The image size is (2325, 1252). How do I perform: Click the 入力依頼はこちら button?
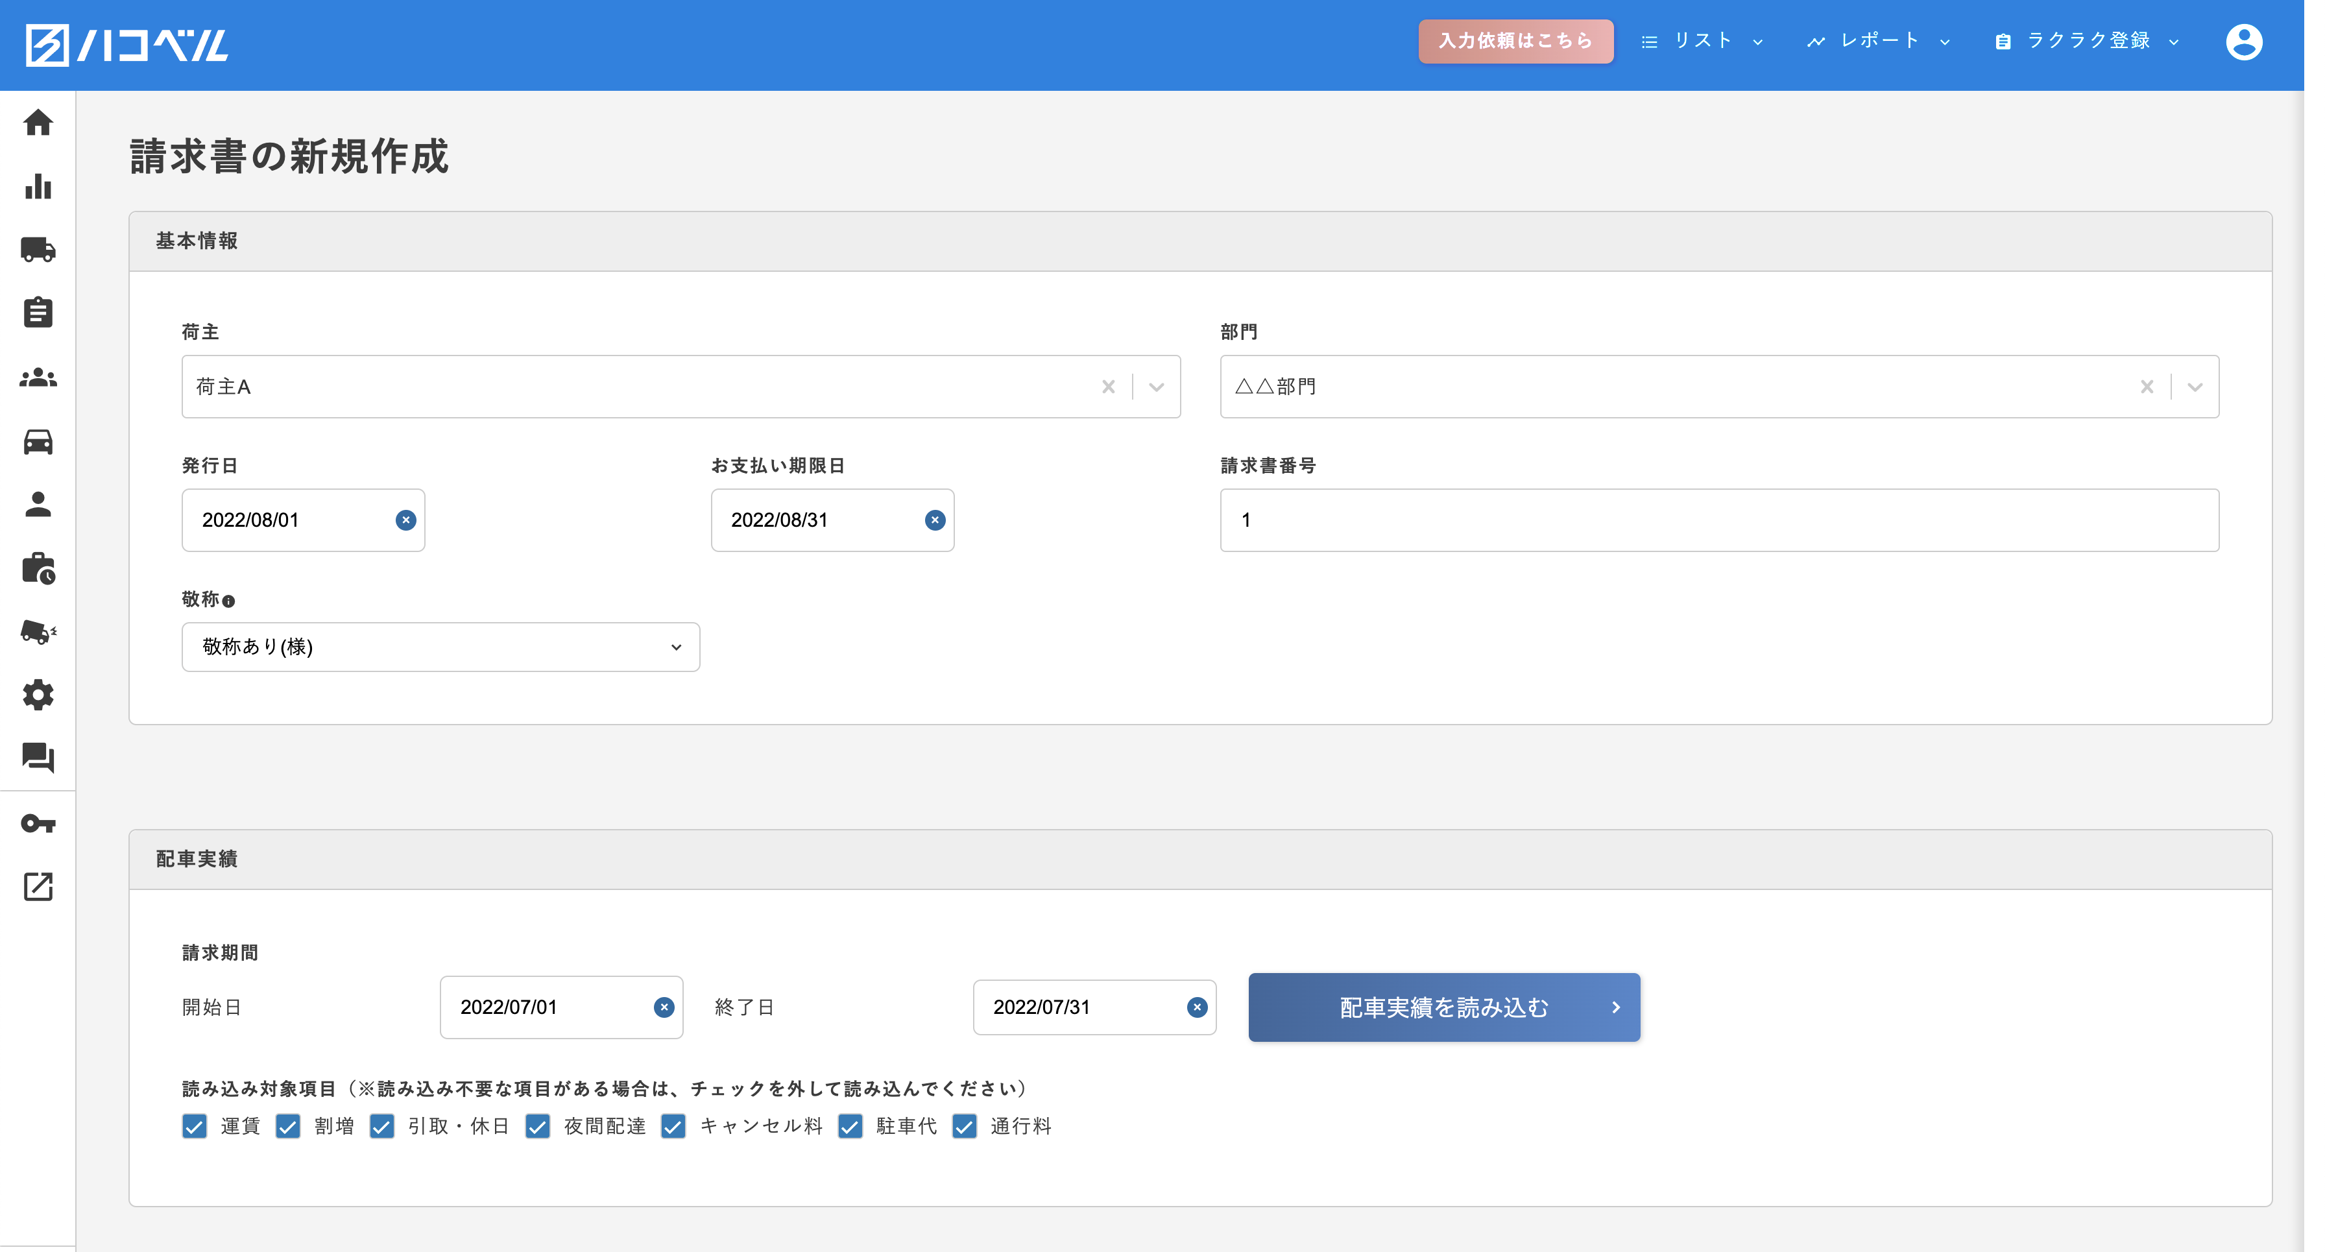tap(1515, 41)
